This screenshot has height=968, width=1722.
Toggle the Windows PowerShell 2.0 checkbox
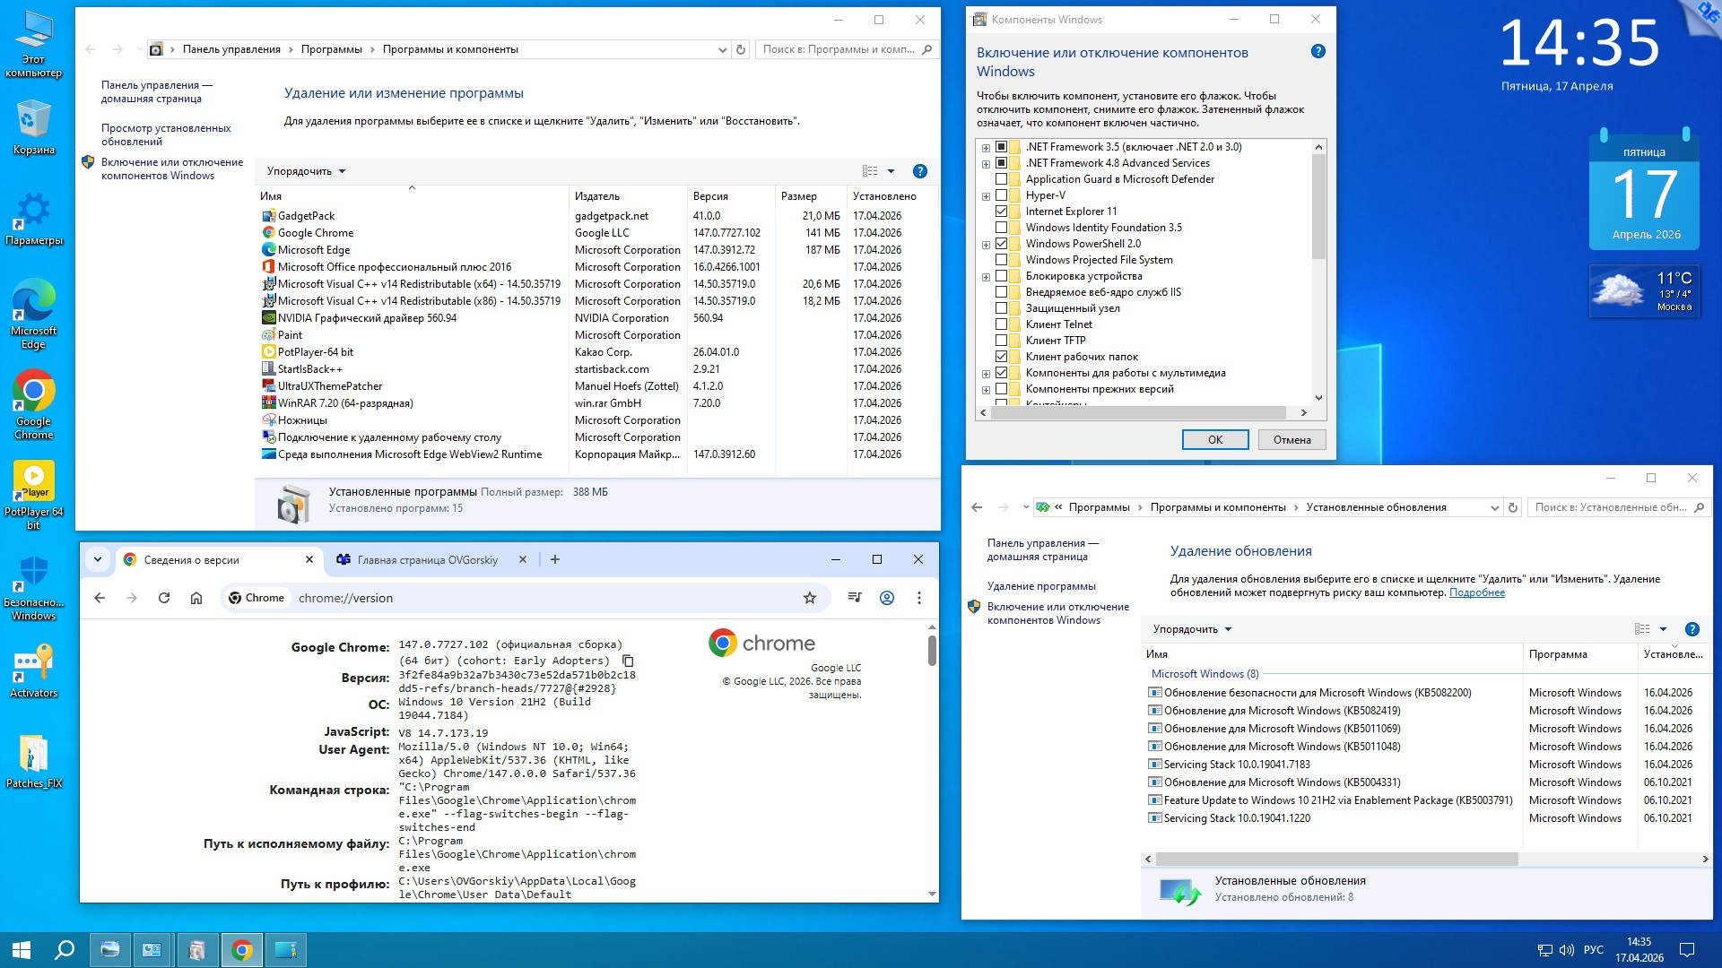click(x=1002, y=244)
